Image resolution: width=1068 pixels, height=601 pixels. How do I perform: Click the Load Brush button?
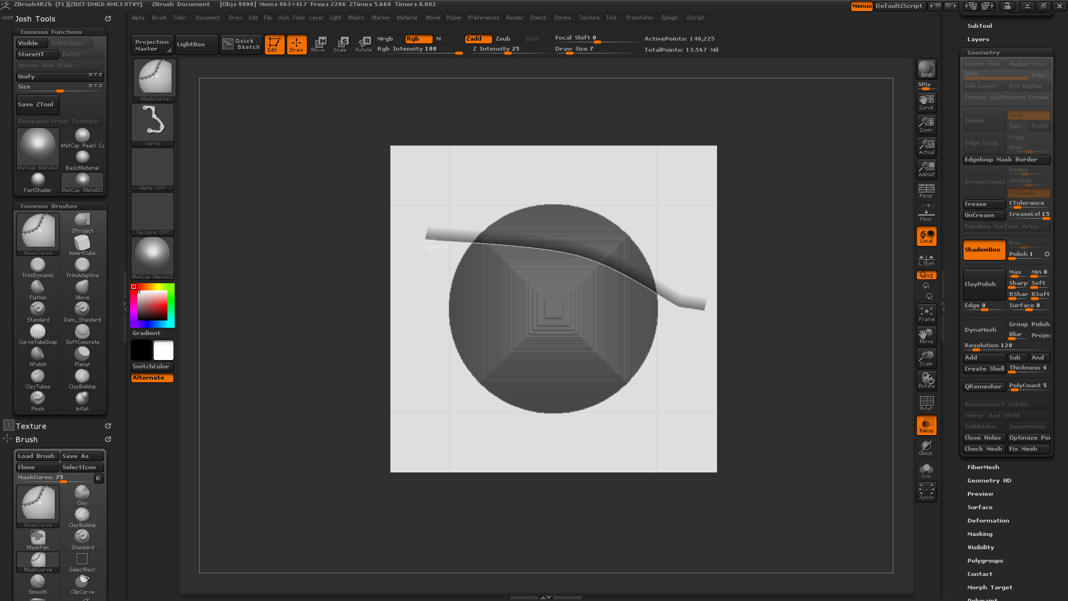37,456
